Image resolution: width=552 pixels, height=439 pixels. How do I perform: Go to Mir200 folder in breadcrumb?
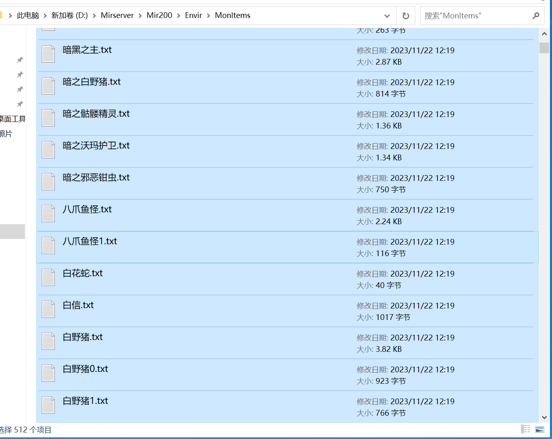[160, 16]
